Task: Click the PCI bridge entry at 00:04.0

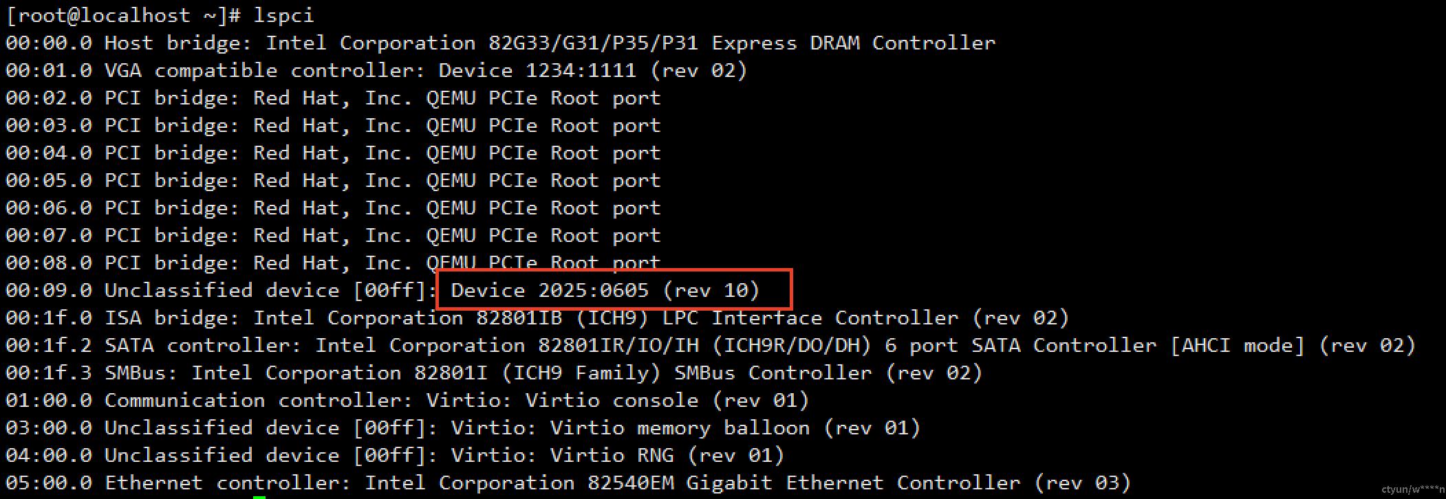Action: (x=333, y=153)
